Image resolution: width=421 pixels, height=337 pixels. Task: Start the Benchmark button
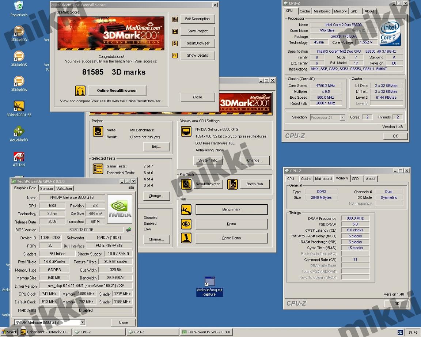(x=231, y=209)
